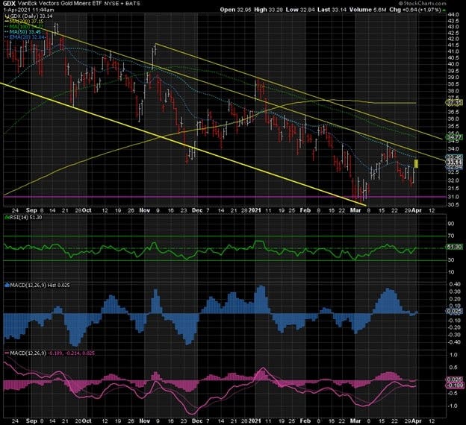
Task: Click the pink -0.189 MACD axis tag
Action: 454,385
